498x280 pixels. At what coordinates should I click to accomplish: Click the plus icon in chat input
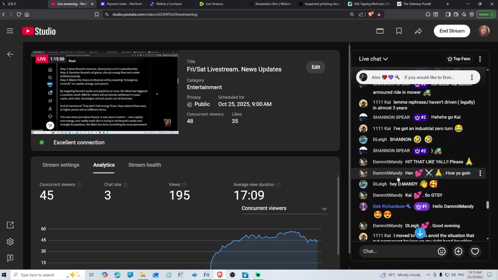pos(458,251)
